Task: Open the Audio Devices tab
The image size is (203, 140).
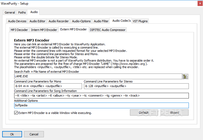Action: tap(17, 21)
